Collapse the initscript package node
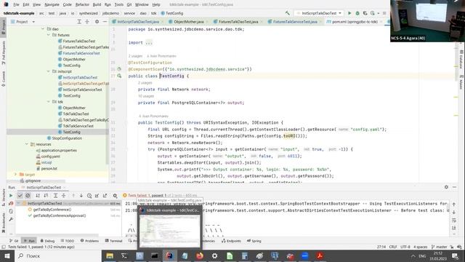 [49, 71]
